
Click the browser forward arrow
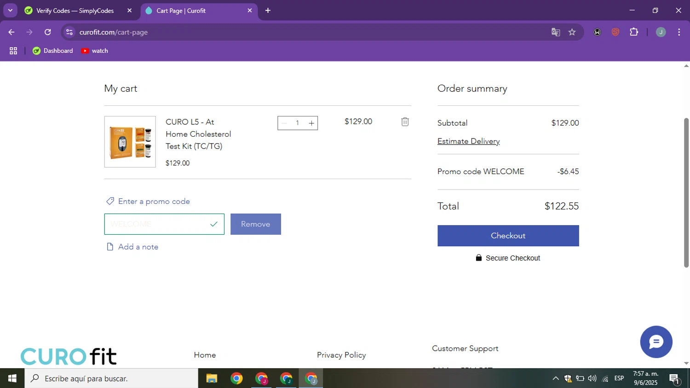pyautogui.click(x=29, y=32)
